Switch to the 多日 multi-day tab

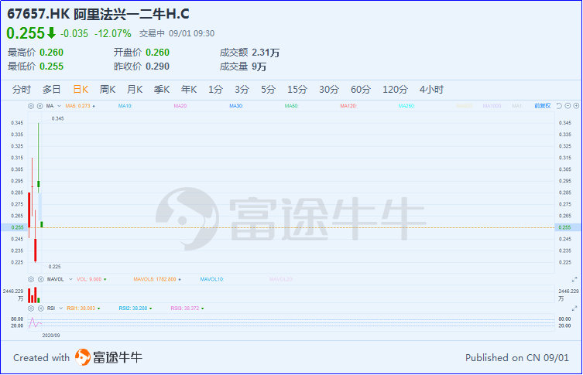pos(51,90)
